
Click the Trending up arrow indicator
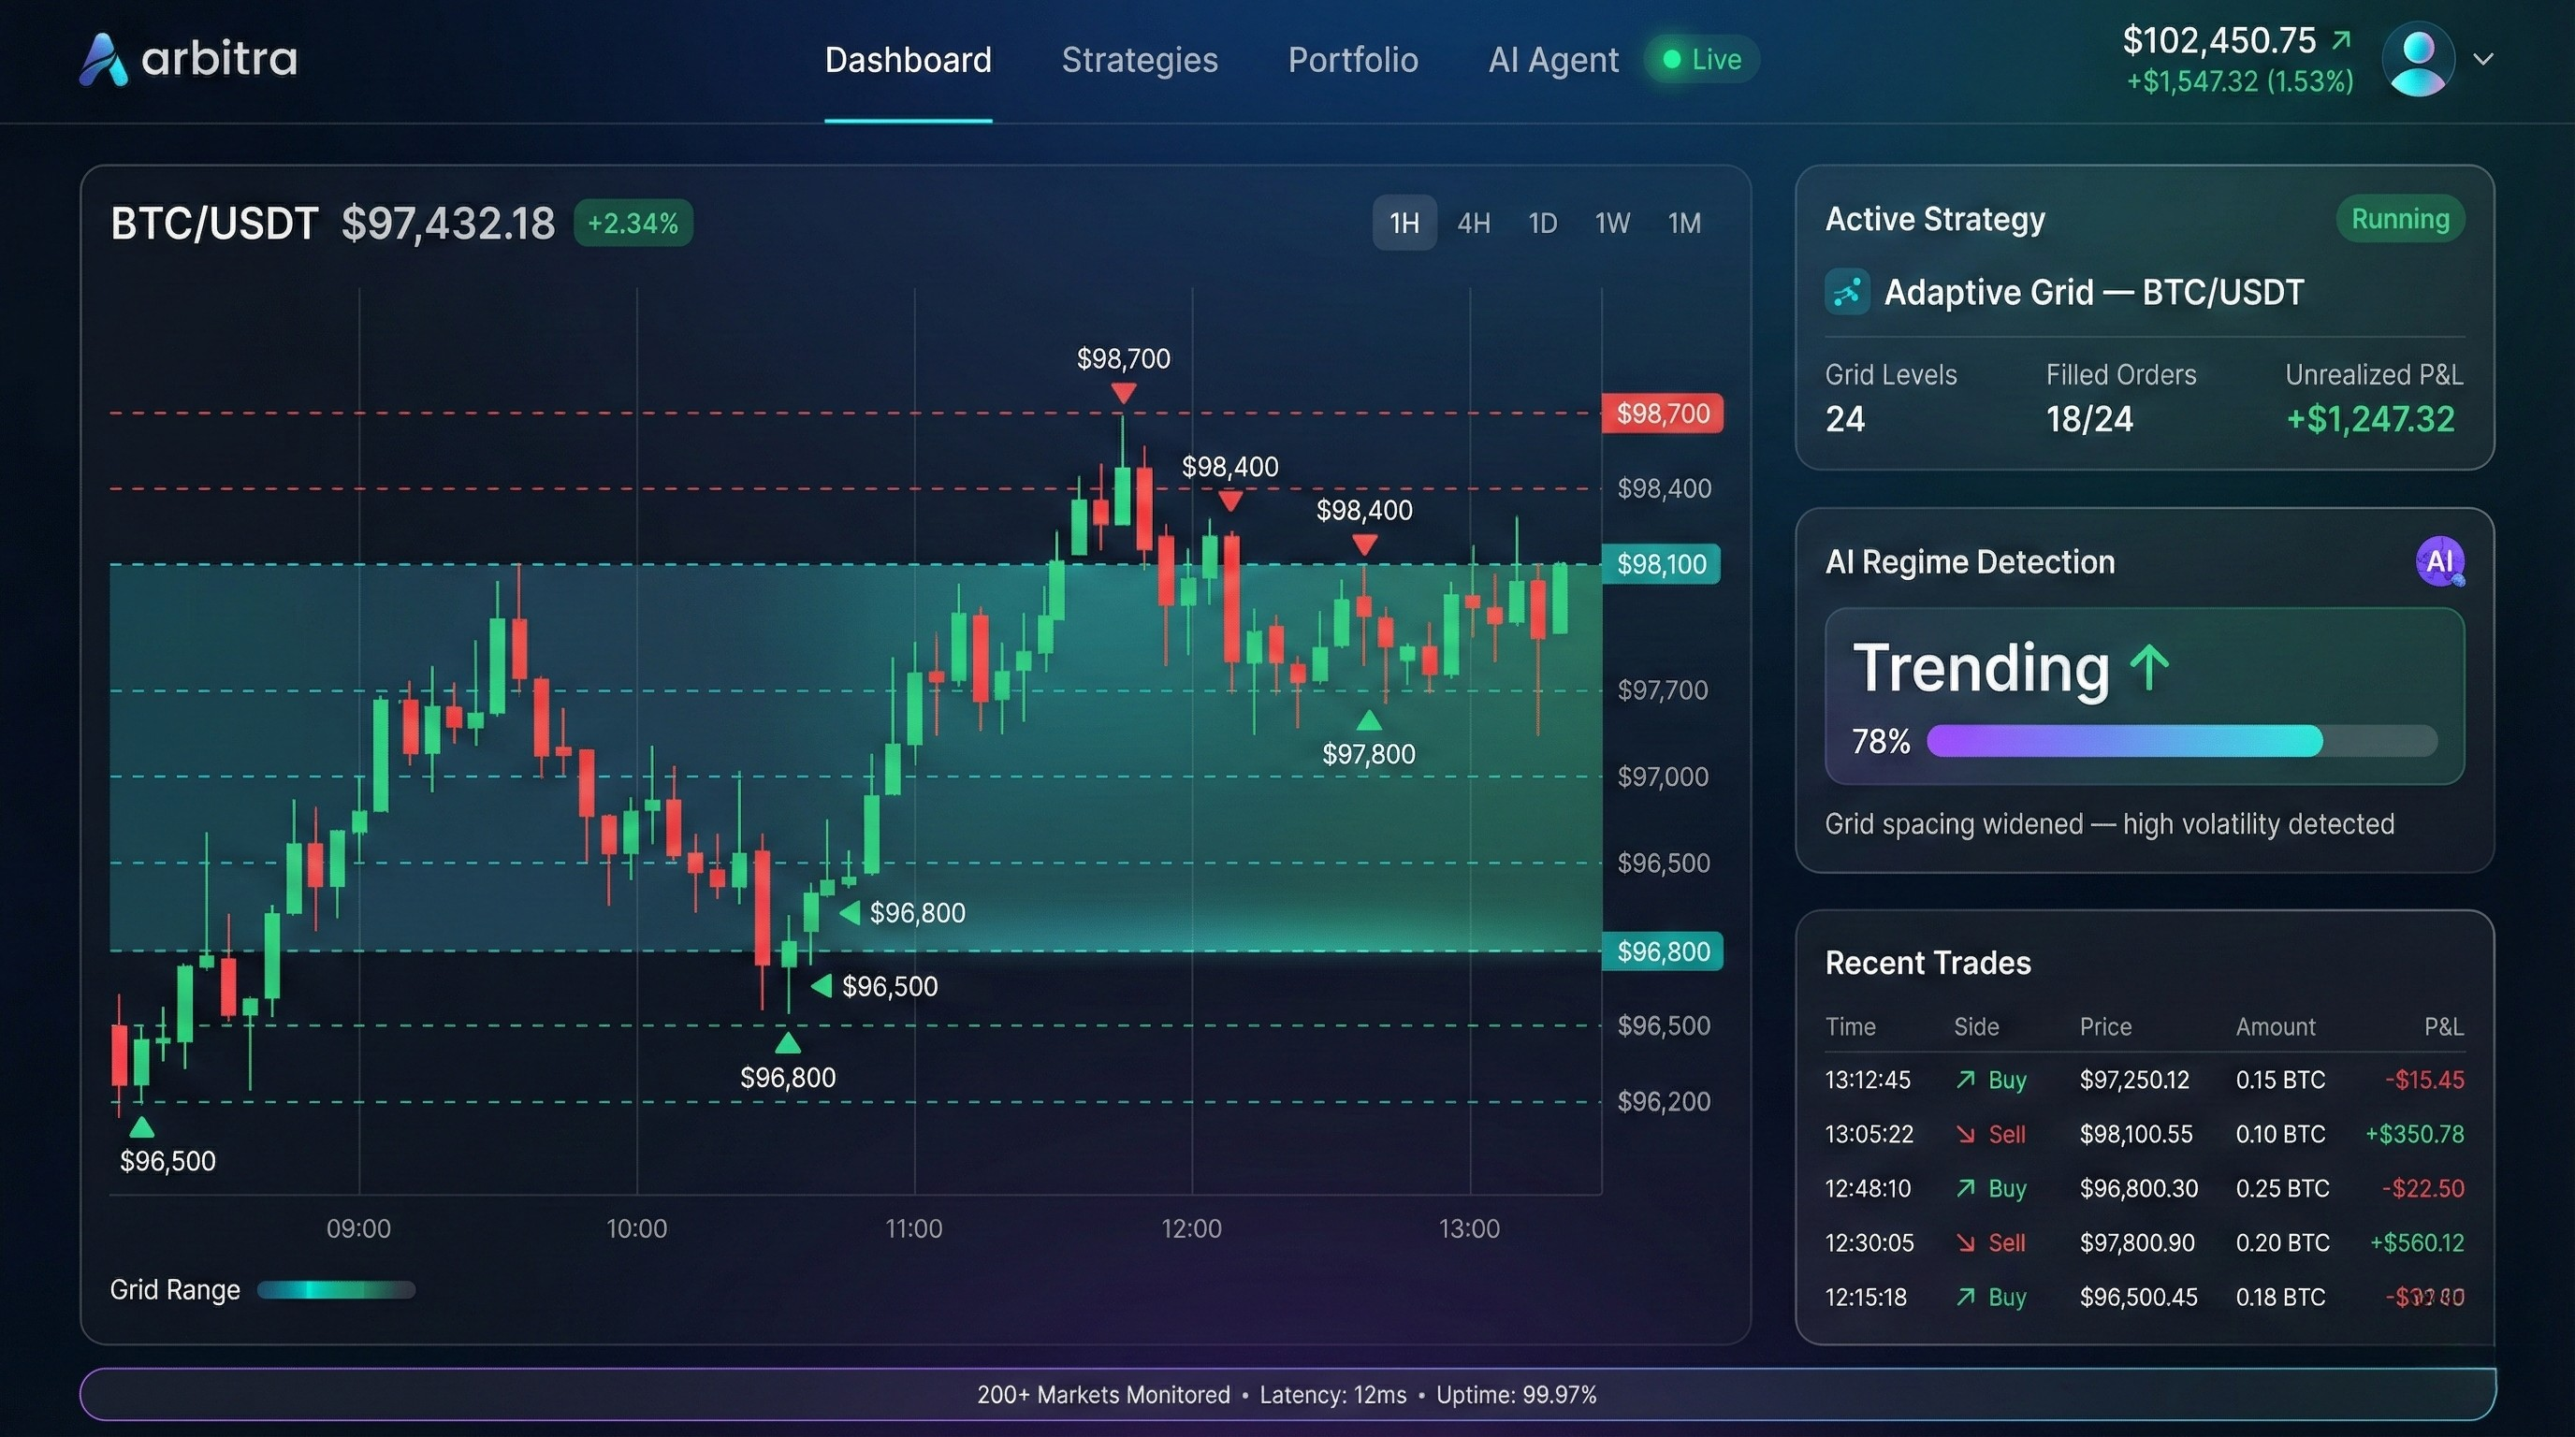[2150, 665]
